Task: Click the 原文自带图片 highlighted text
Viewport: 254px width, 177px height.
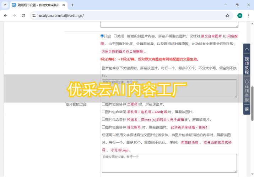Action: 211,36
